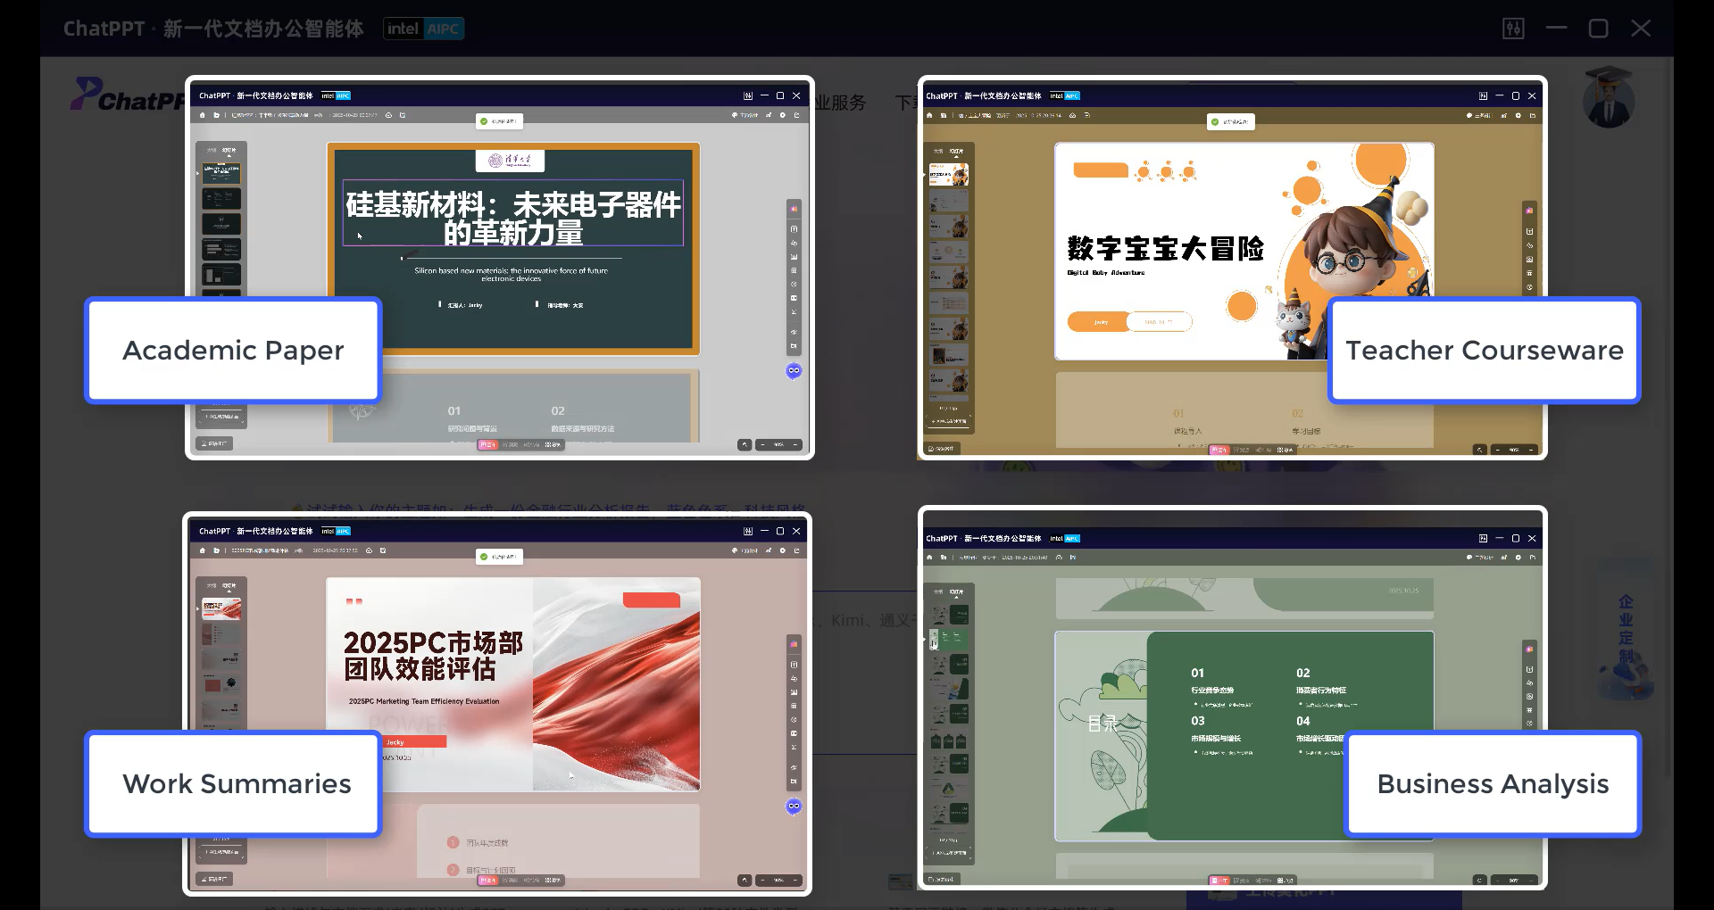Click the home icon in Business Analysis window toolbar
The width and height of the screenshot is (1714, 910).
[929, 557]
